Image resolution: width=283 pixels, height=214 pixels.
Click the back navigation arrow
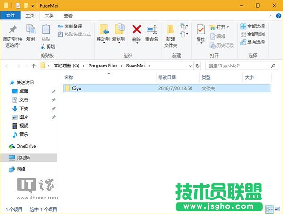click(8, 66)
